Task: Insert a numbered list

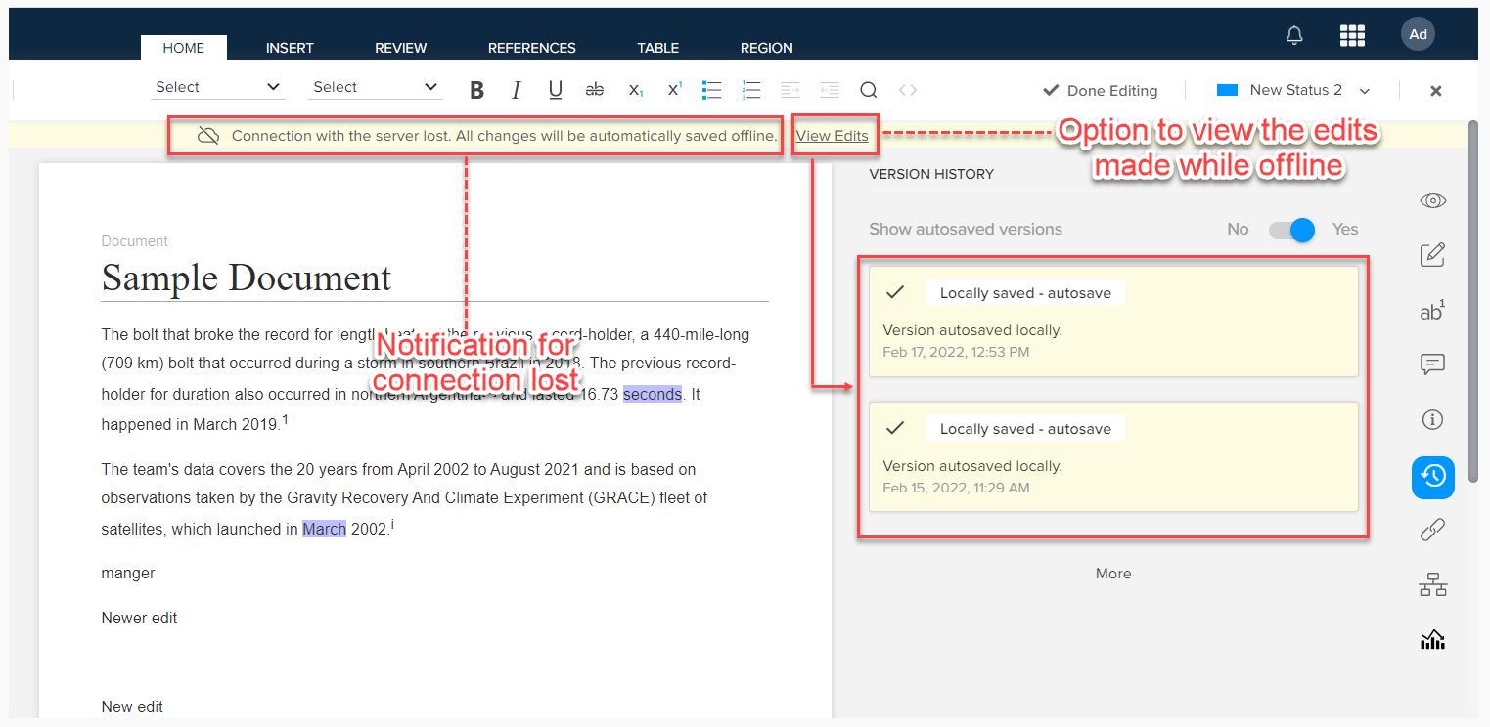Action: (751, 90)
